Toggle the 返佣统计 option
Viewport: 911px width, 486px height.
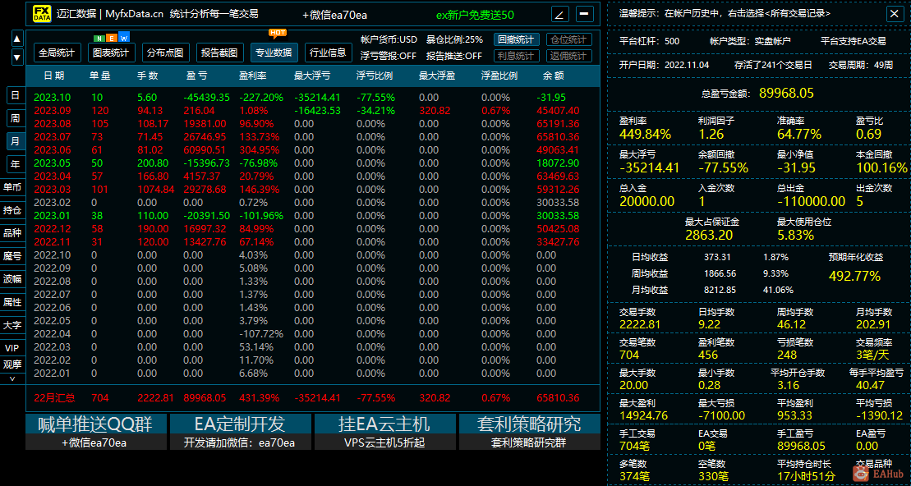point(568,56)
